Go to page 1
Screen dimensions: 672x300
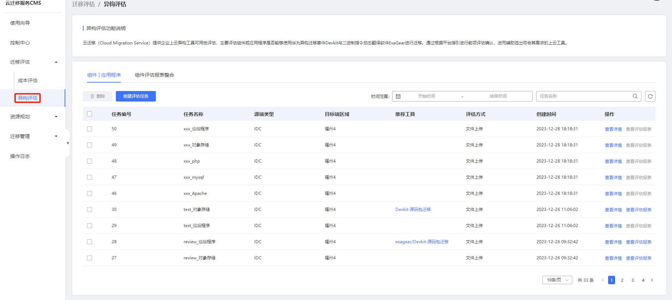tap(612, 280)
